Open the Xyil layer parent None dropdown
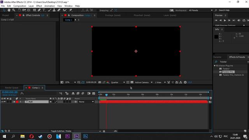Screen dimensions: 249x140 pos(86,102)
